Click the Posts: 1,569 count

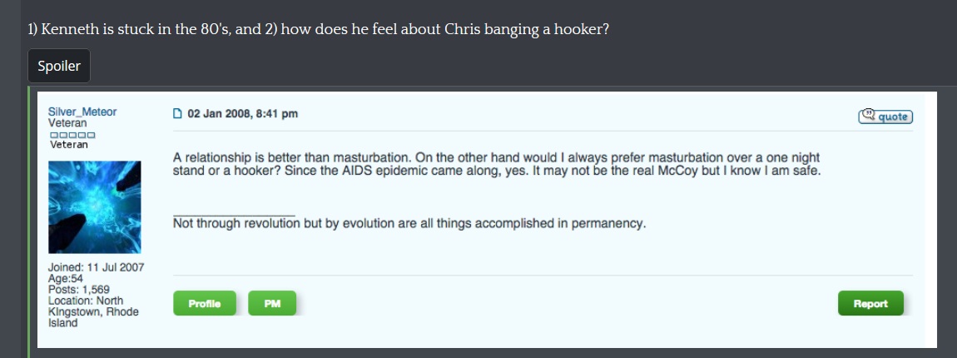(79, 290)
